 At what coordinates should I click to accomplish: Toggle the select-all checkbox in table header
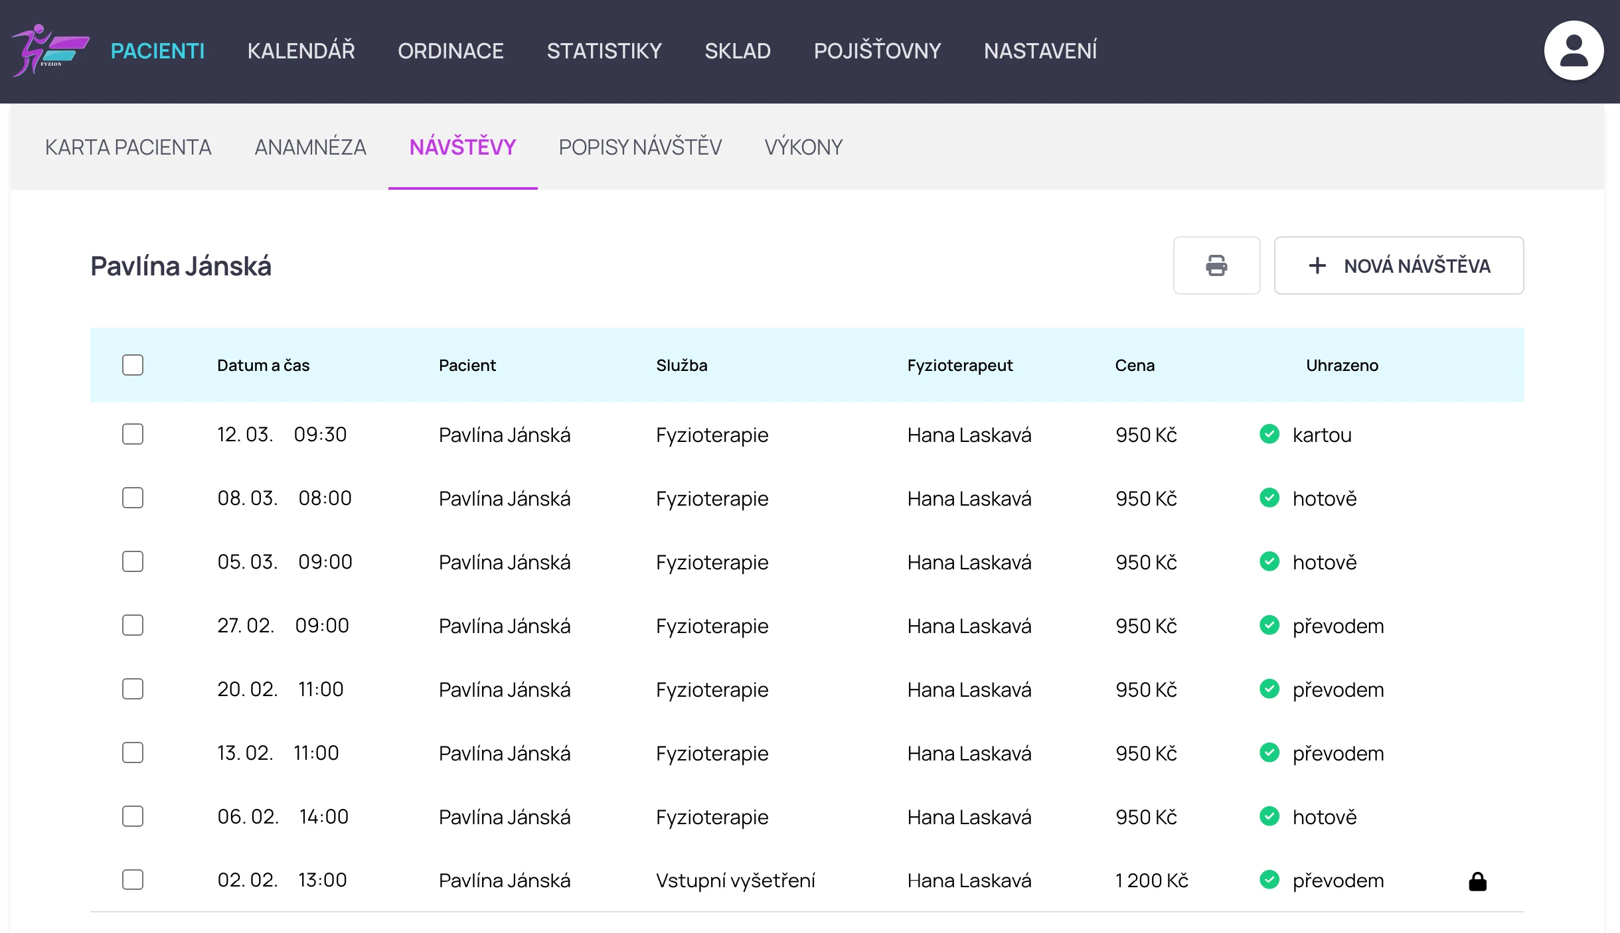click(x=133, y=365)
